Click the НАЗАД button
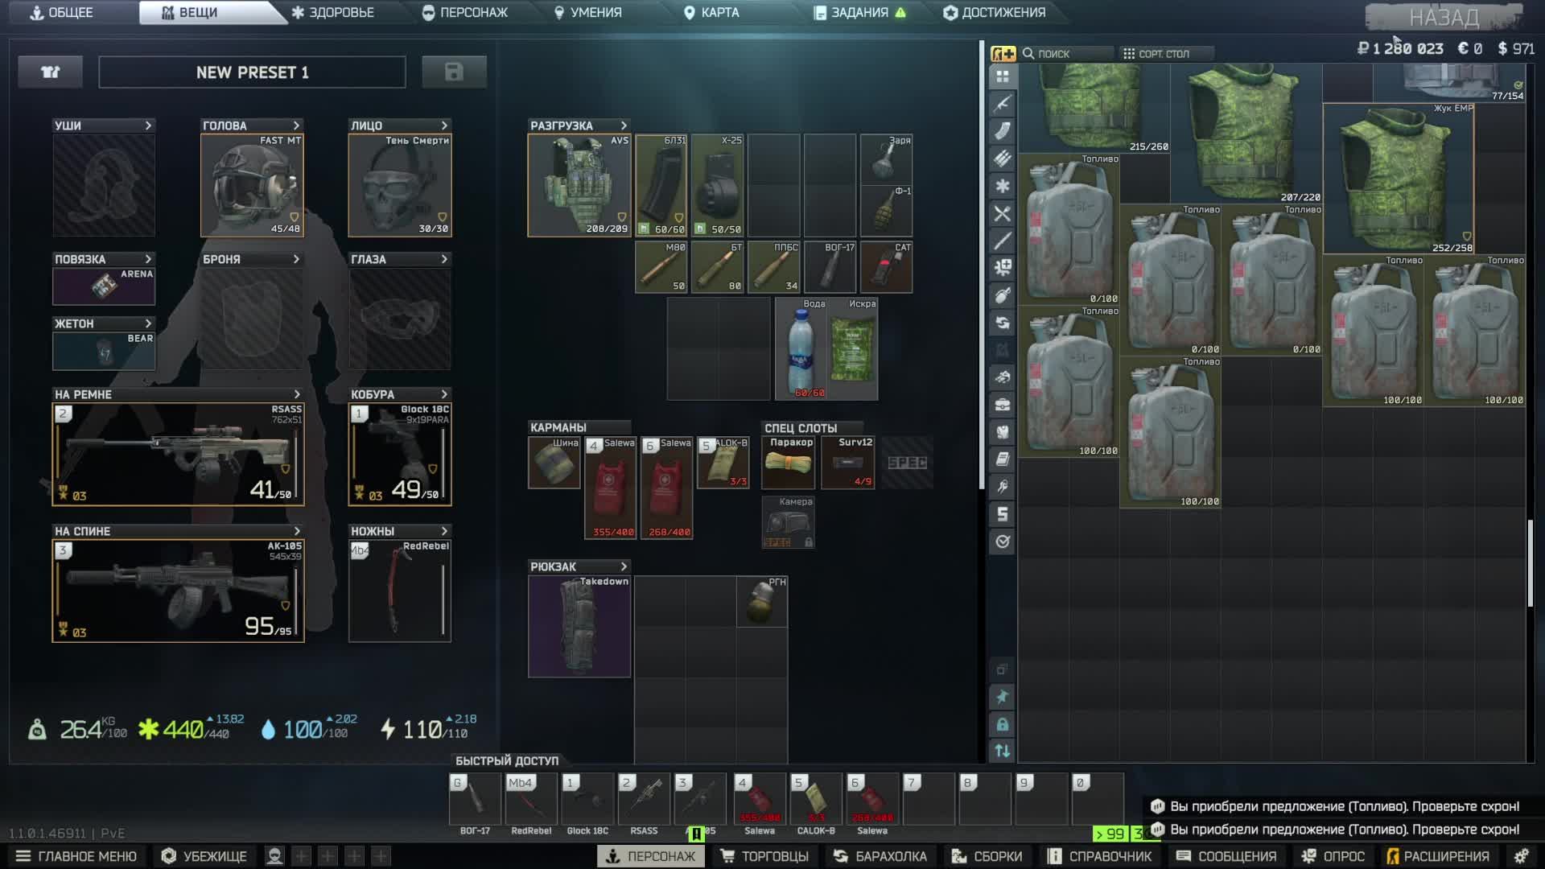 point(1444,18)
